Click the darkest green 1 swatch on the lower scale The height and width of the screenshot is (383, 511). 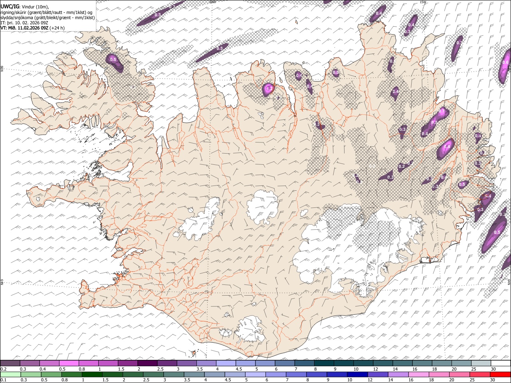[92, 374]
